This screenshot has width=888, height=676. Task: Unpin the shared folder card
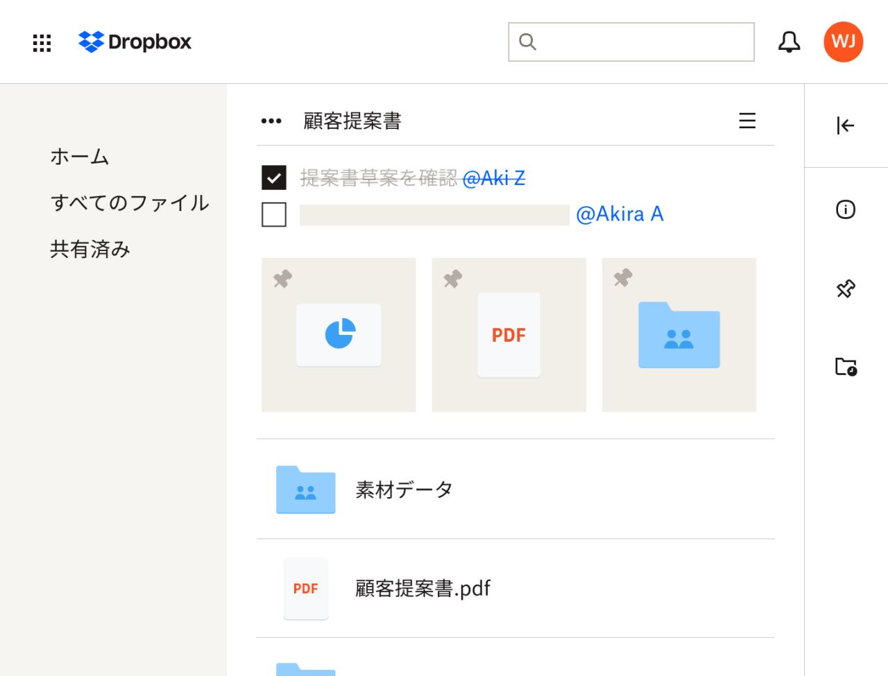(622, 279)
